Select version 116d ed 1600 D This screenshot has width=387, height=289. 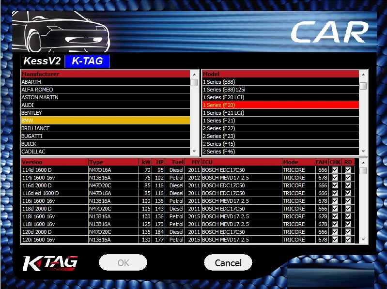[x=55, y=193]
